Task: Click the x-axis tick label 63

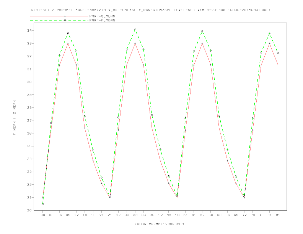Action: tap(219, 215)
